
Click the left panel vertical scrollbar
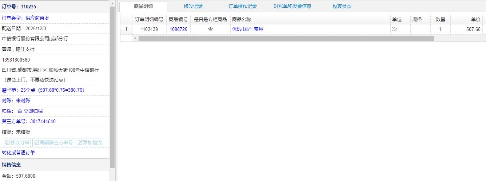point(112,84)
